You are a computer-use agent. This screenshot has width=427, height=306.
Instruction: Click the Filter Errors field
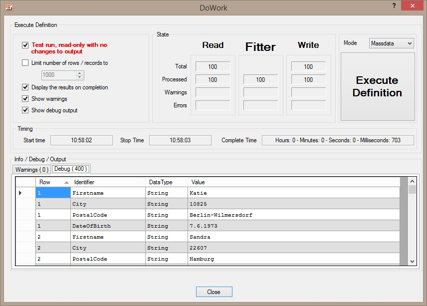tap(260, 105)
